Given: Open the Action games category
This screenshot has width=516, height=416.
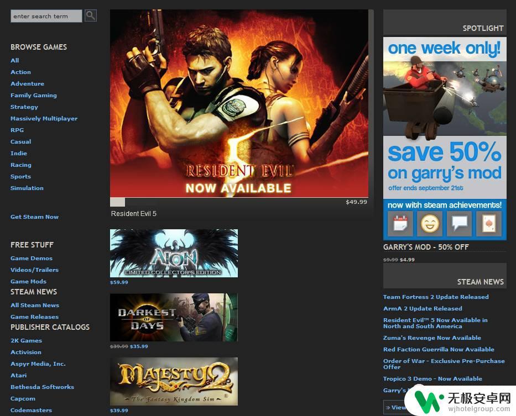Looking at the screenshot, I should pyautogui.click(x=20, y=72).
